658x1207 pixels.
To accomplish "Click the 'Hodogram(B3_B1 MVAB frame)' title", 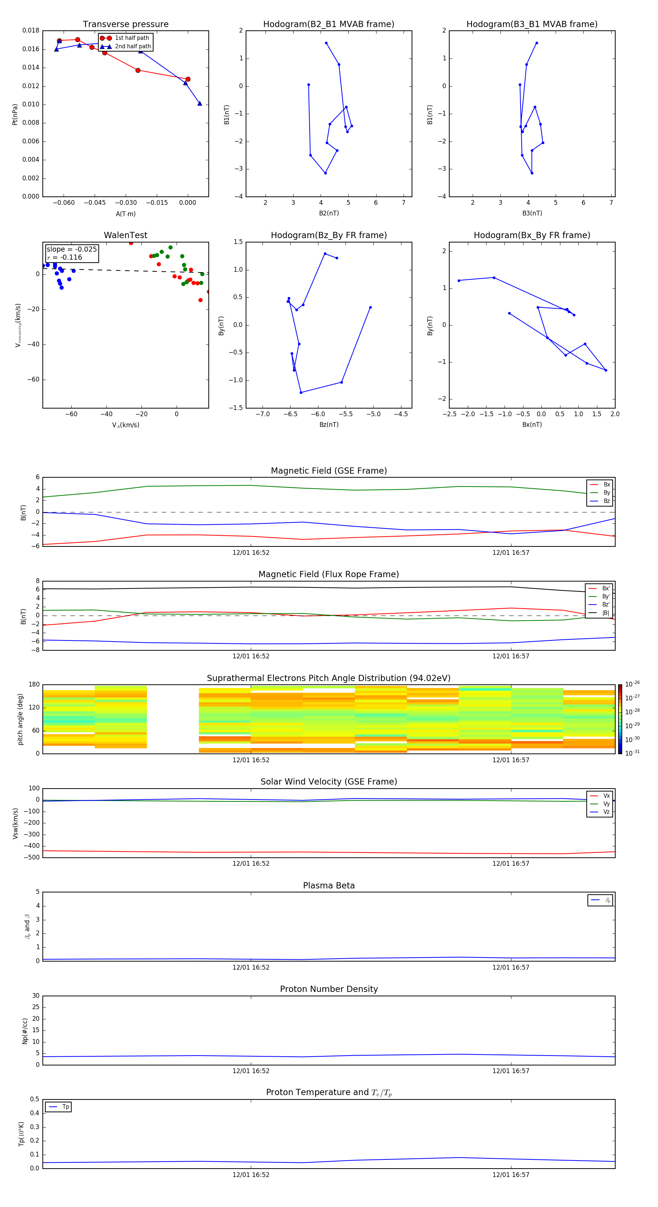I will click(532, 25).
